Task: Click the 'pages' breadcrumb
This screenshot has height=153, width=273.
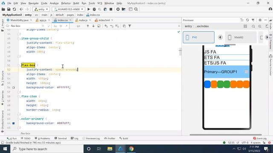Action: [x=70, y=15]
